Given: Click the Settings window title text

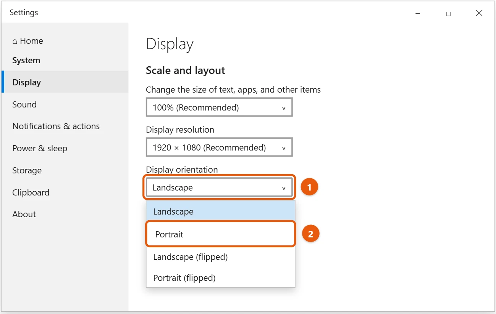Looking at the screenshot, I should [x=24, y=13].
